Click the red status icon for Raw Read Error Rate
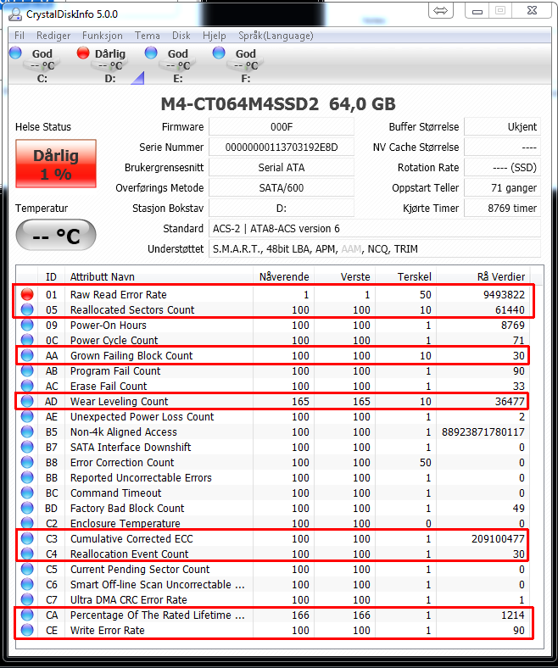558x668 pixels. (x=27, y=294)
